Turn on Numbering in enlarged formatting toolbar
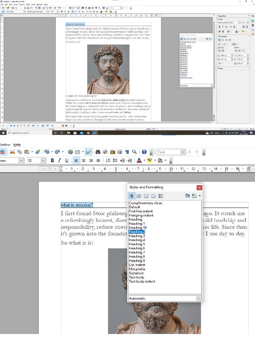Screen dimensions: 255x340 [x=108, y=160]
